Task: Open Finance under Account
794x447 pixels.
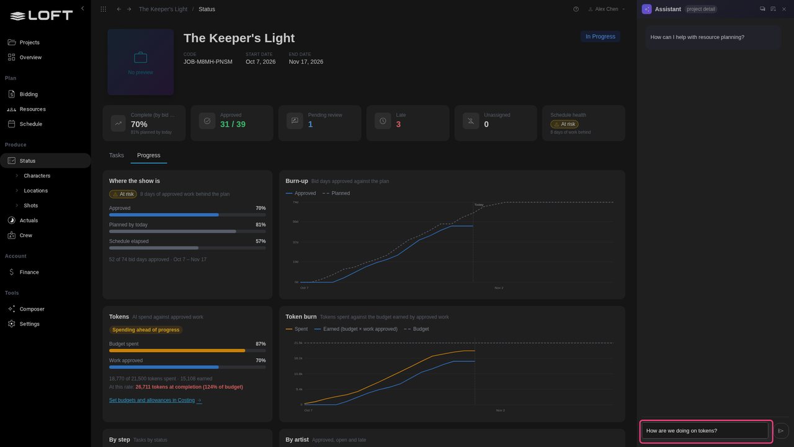Action: (x=45, y=272)
